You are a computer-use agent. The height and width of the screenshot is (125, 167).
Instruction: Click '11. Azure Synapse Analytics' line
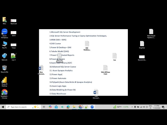61,71
